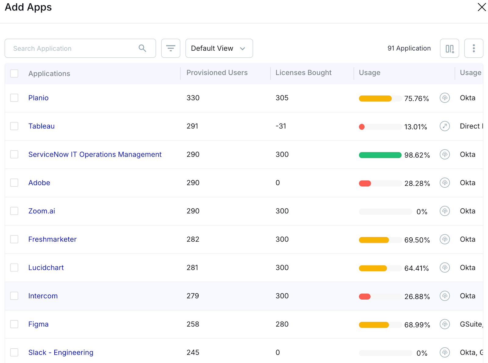Check the Tableau row checkbox
Screen dimensions: 488x363
pos(14,126)
